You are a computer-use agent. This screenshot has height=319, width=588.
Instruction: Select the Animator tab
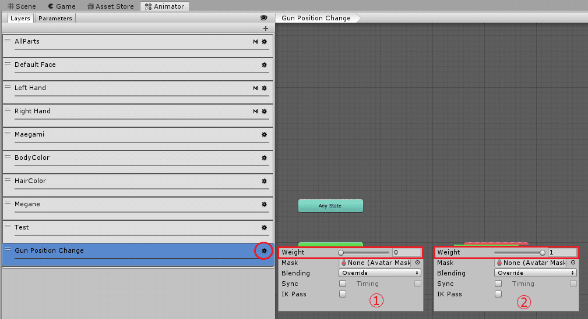pyautogui.click(x=164, y=6)
